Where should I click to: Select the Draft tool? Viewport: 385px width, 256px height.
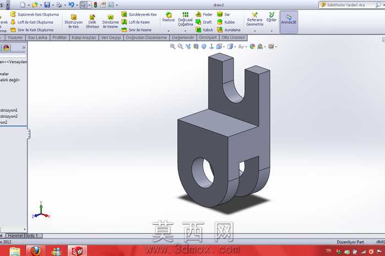(204, 22)
